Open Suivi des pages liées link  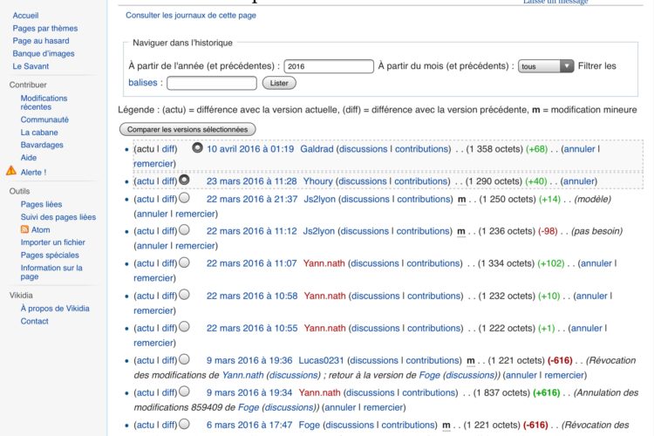[x=58, y=217]
